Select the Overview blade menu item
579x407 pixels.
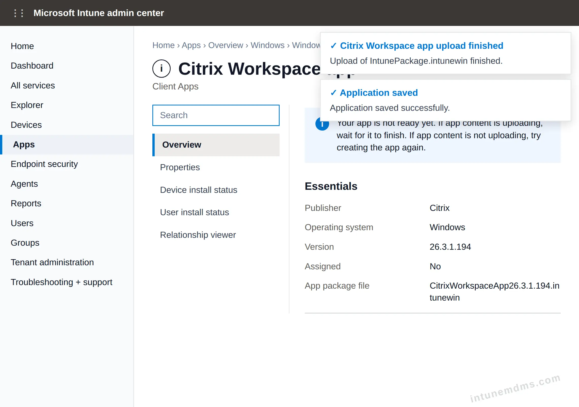[x=216, y=145]
